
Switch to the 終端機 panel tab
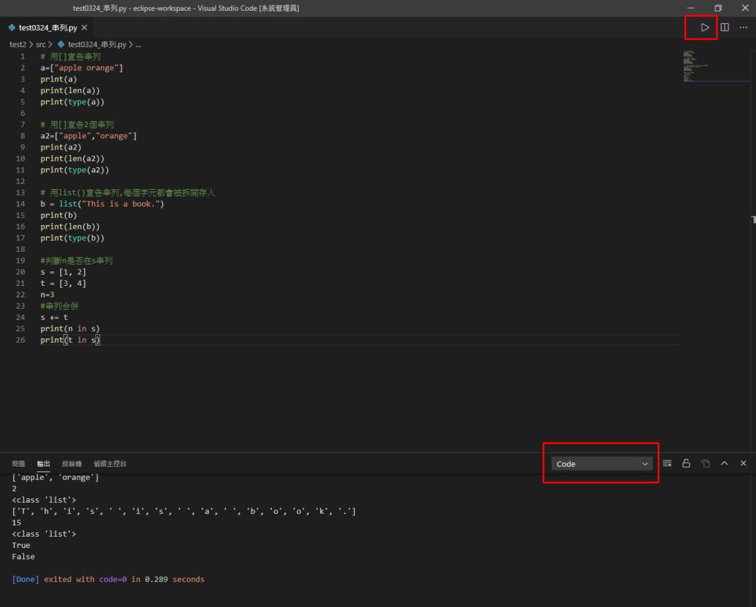tap(72, 464)
